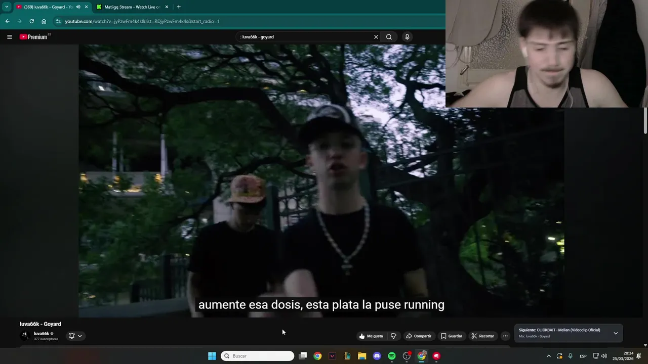This screenshot has height=364, width=648.
Task: Mute the tab's audio speaker icon
Action: (x=78, y=7)
